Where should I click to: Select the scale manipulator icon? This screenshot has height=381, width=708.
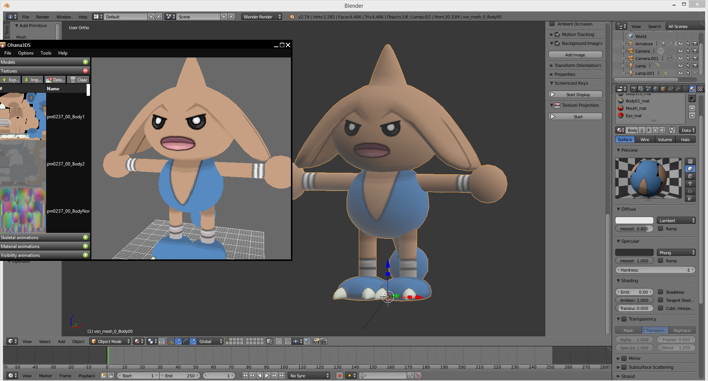coord(193,341)
